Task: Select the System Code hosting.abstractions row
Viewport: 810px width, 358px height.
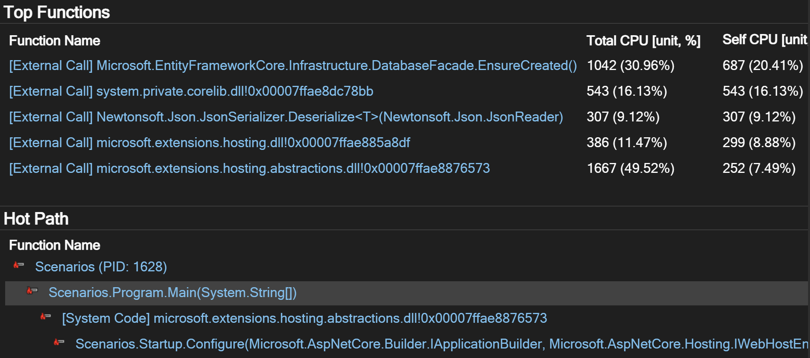Action: coord(305,318)
